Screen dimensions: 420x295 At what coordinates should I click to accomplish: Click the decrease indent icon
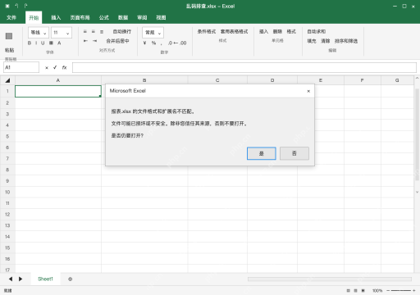tap(85, 41)
